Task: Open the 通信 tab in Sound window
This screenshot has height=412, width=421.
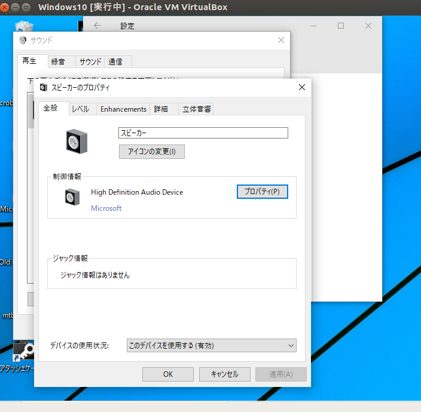Action: pyautogui.click(x=118, y=62)
